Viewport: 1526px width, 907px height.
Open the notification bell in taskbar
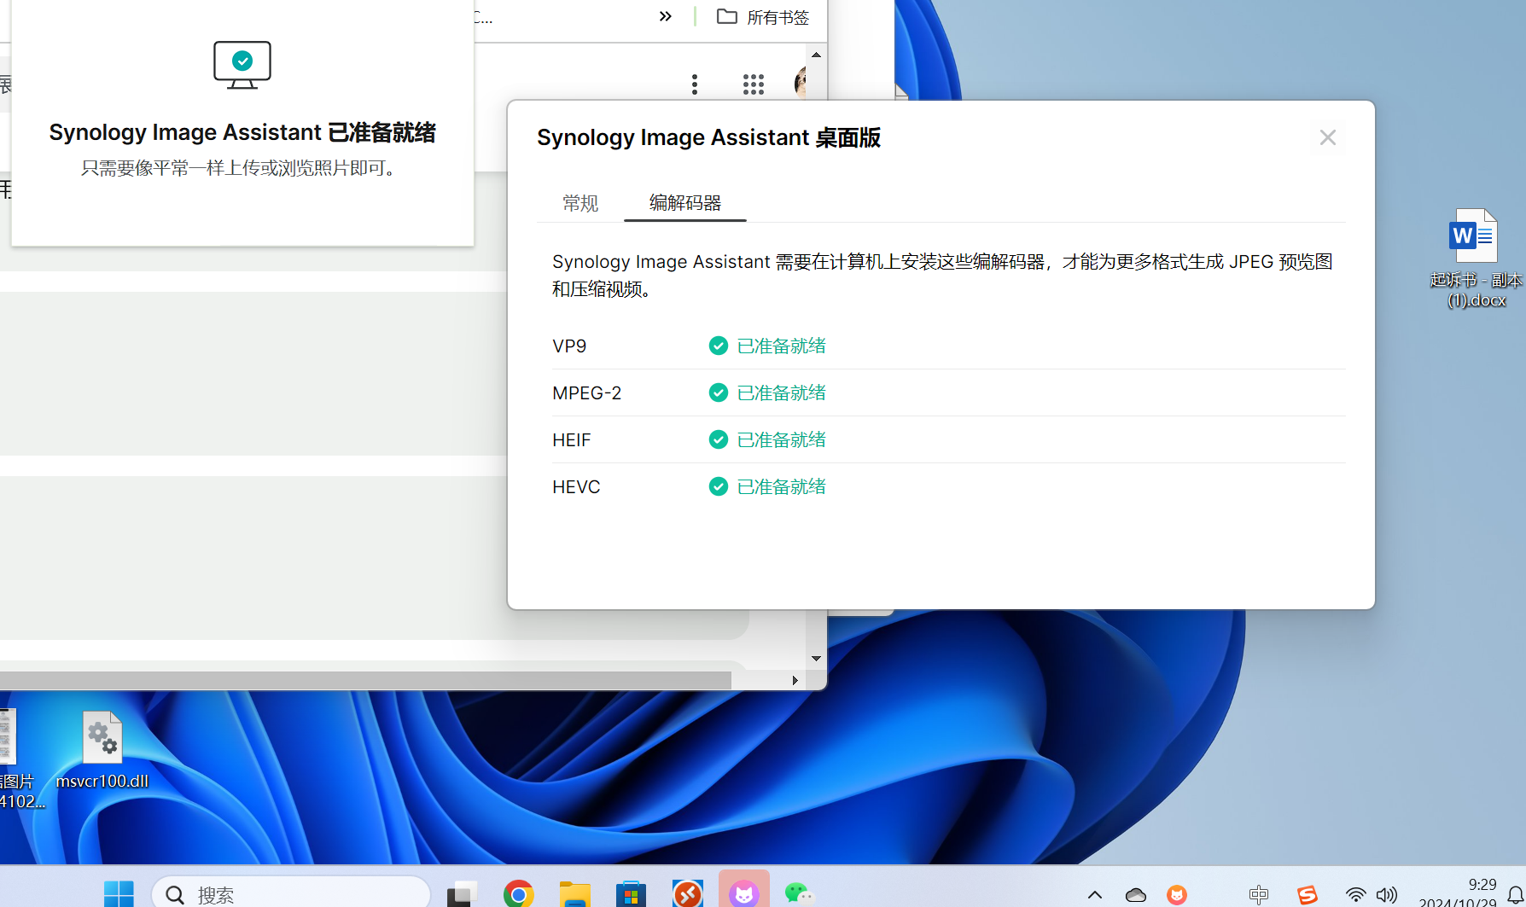[1516, 896]
